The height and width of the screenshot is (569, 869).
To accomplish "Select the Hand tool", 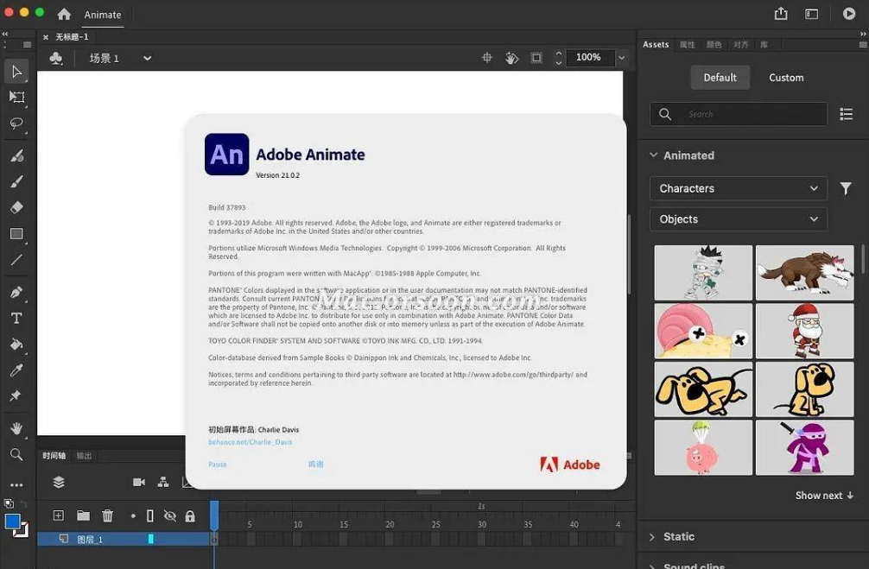I will pos(16,428).
